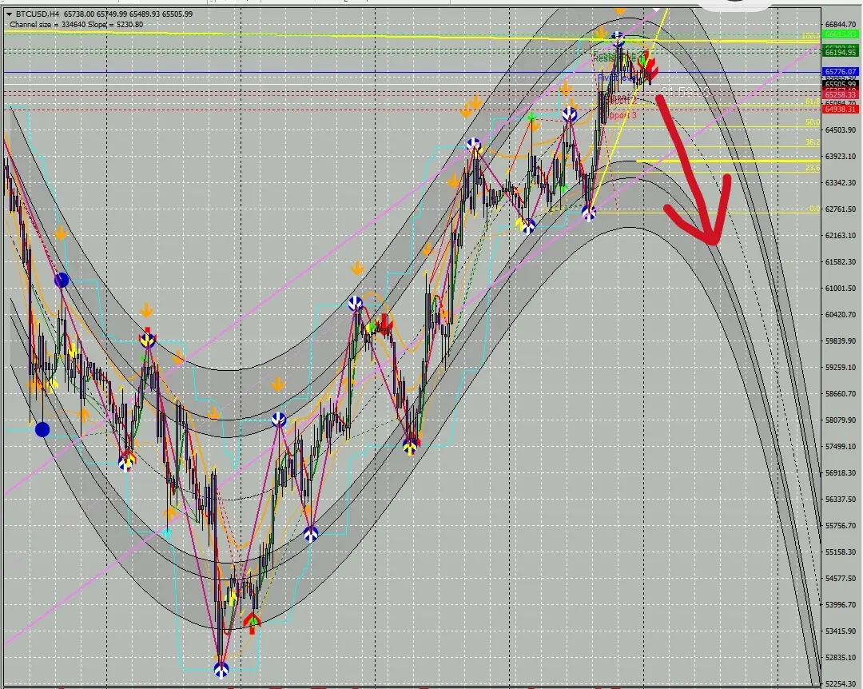The width and height of the screenshot is (863, 689).
Task: Select the black 65505.99 current price tag
Action: (x=840, y=84)
